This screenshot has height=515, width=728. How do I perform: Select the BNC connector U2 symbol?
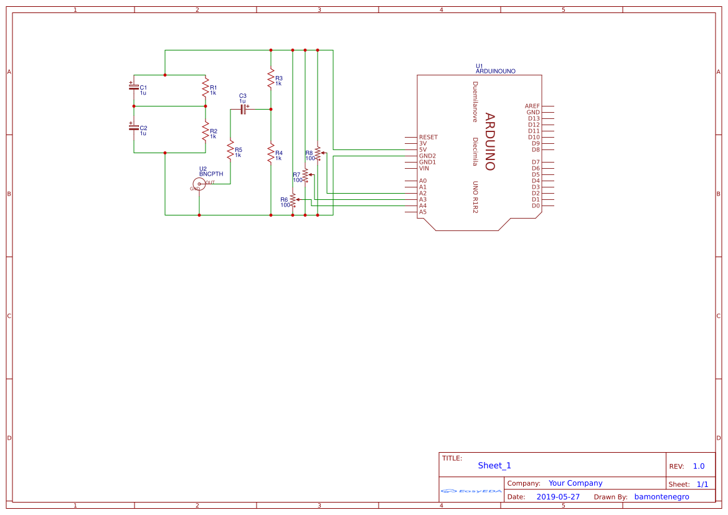click(x=199, y=183)
